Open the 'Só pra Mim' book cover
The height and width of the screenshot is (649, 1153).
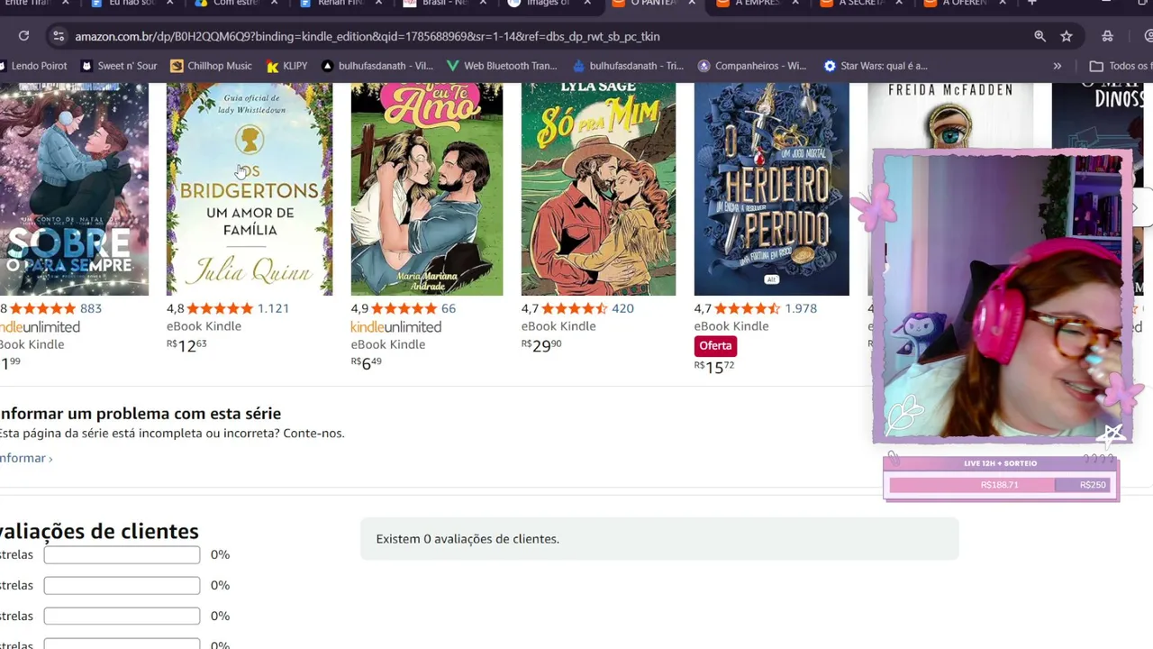click(x=598, y=189)
